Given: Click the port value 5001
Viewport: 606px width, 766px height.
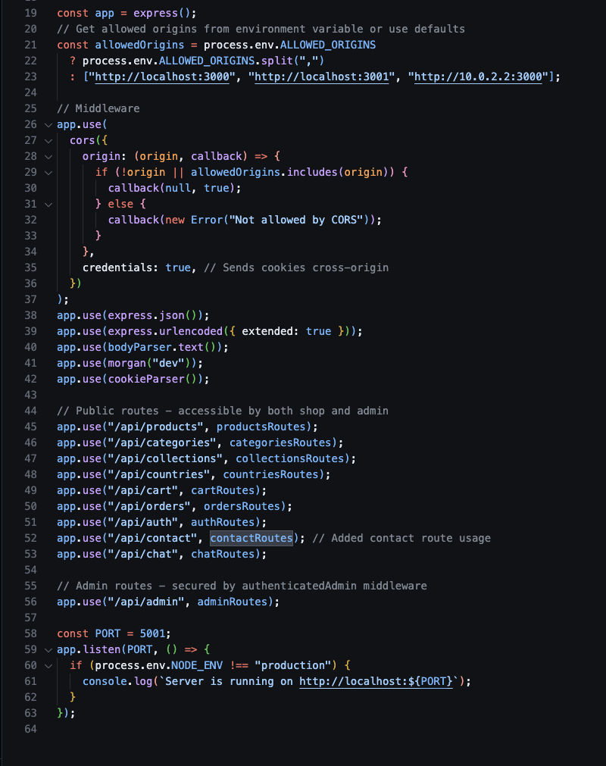Looking at the screenshot, I should pos(152,633).
